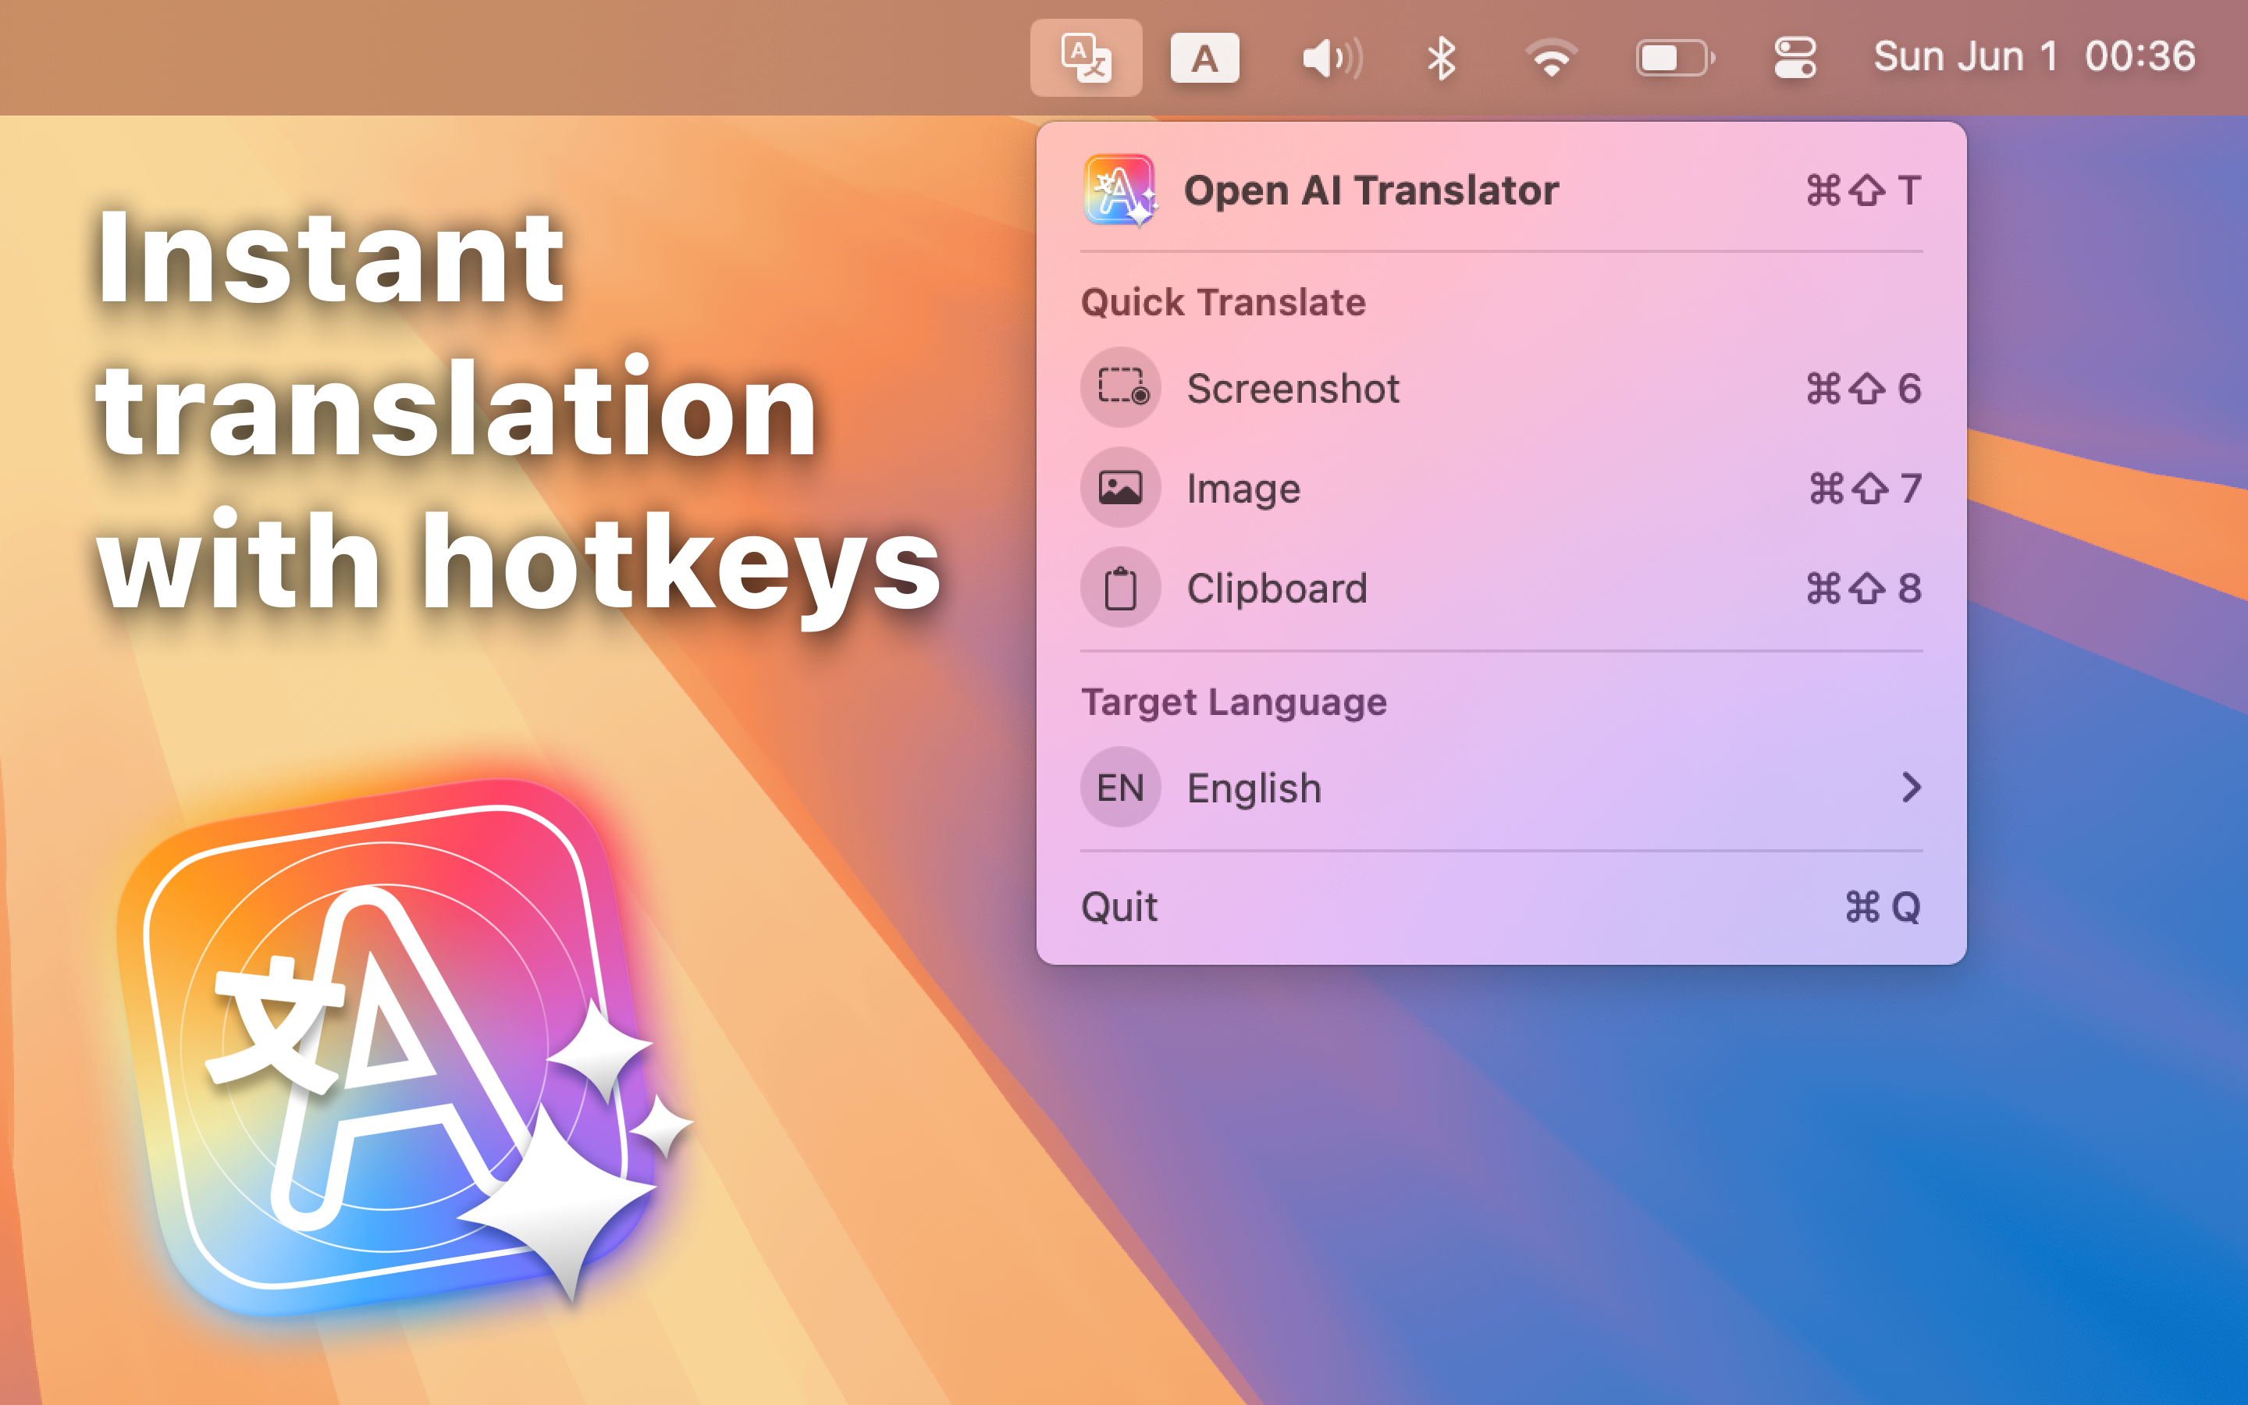Click the Clipboard icon
2248x1405 pixels.
[x=1121, y=589]
